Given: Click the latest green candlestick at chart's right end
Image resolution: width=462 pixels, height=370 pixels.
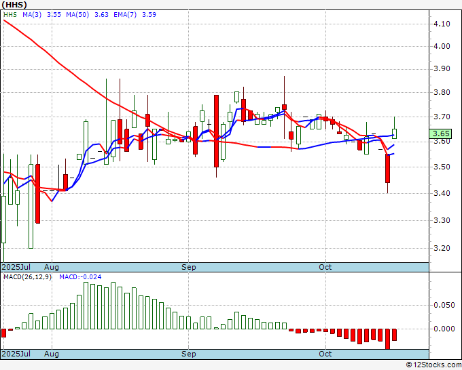Looking at the screenshot, I should click(x=394, y=133).
